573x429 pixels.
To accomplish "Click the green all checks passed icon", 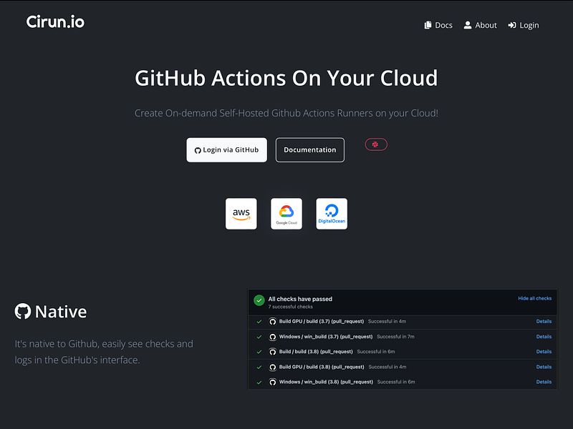I will 259,300.
